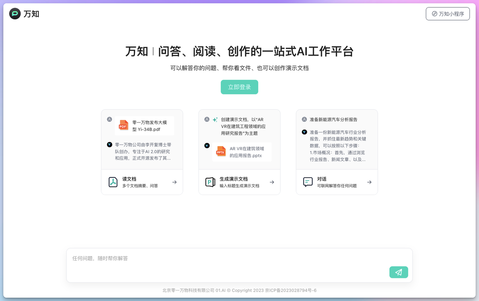
Task: Click the 生成演示文档 presentation icon
Action: tap(210, 182)
